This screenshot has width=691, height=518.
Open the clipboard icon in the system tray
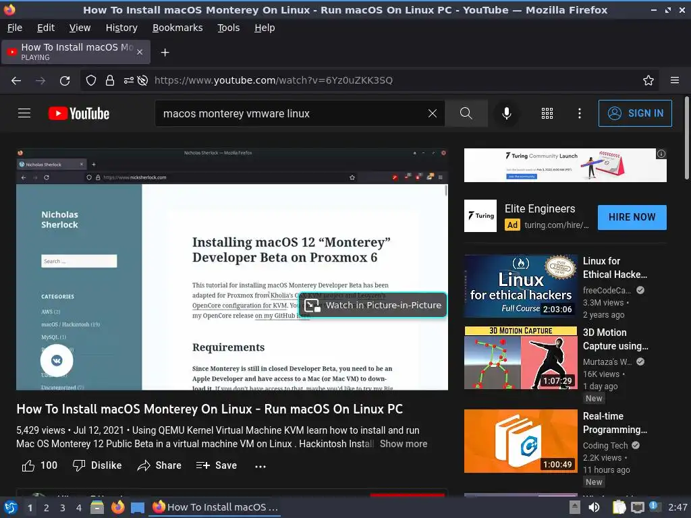[619, 507]
